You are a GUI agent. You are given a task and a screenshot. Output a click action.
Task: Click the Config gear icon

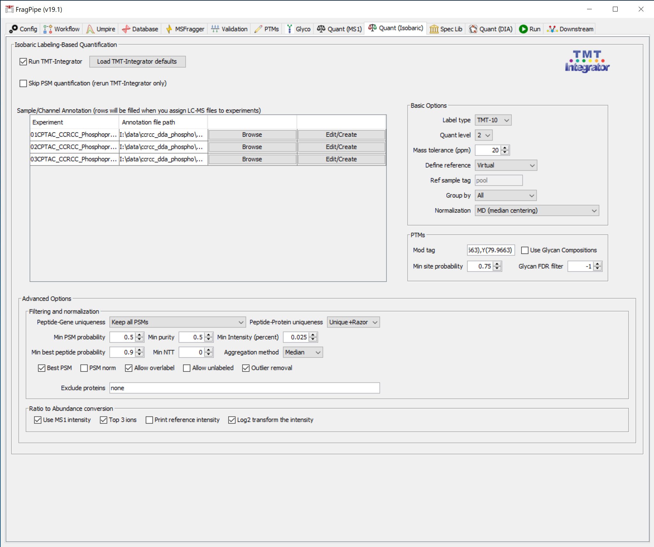tap(13, 29)
